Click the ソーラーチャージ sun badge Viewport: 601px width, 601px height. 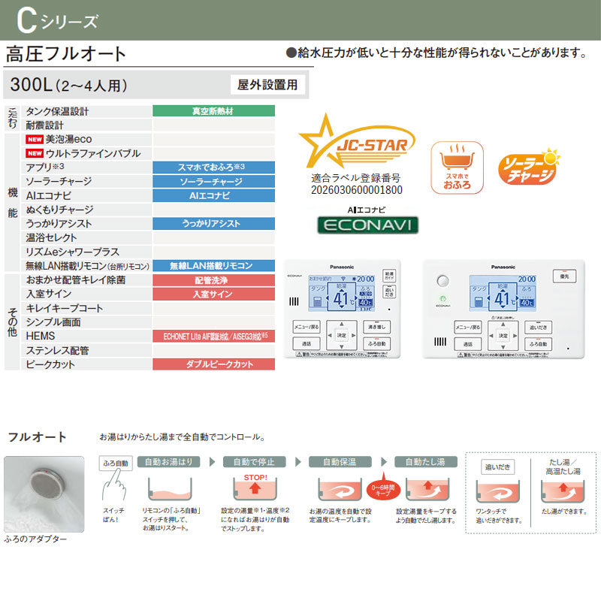click(529, 167)
